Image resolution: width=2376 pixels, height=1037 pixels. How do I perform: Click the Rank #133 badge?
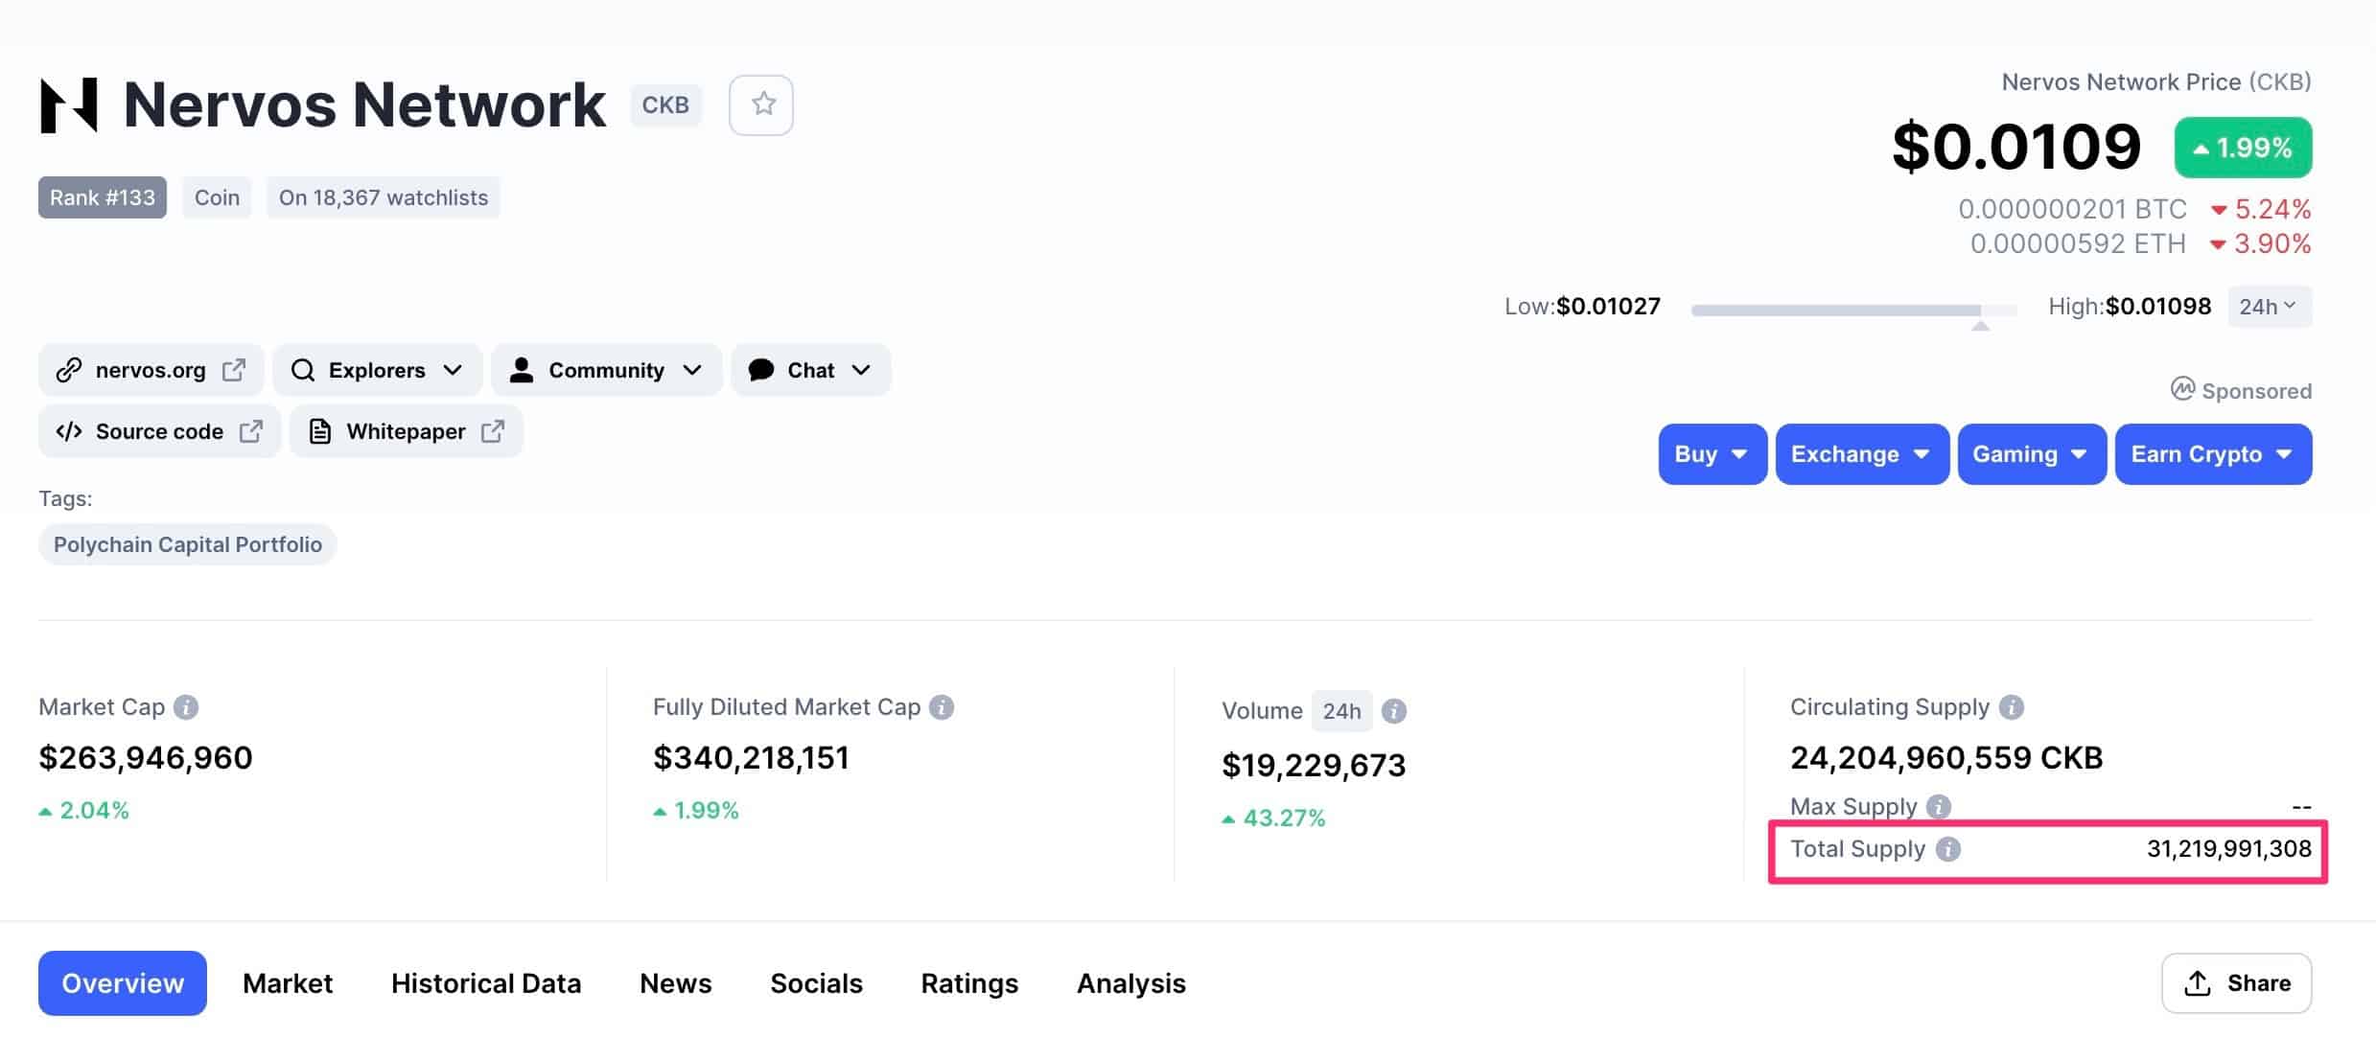click(103, 197)
